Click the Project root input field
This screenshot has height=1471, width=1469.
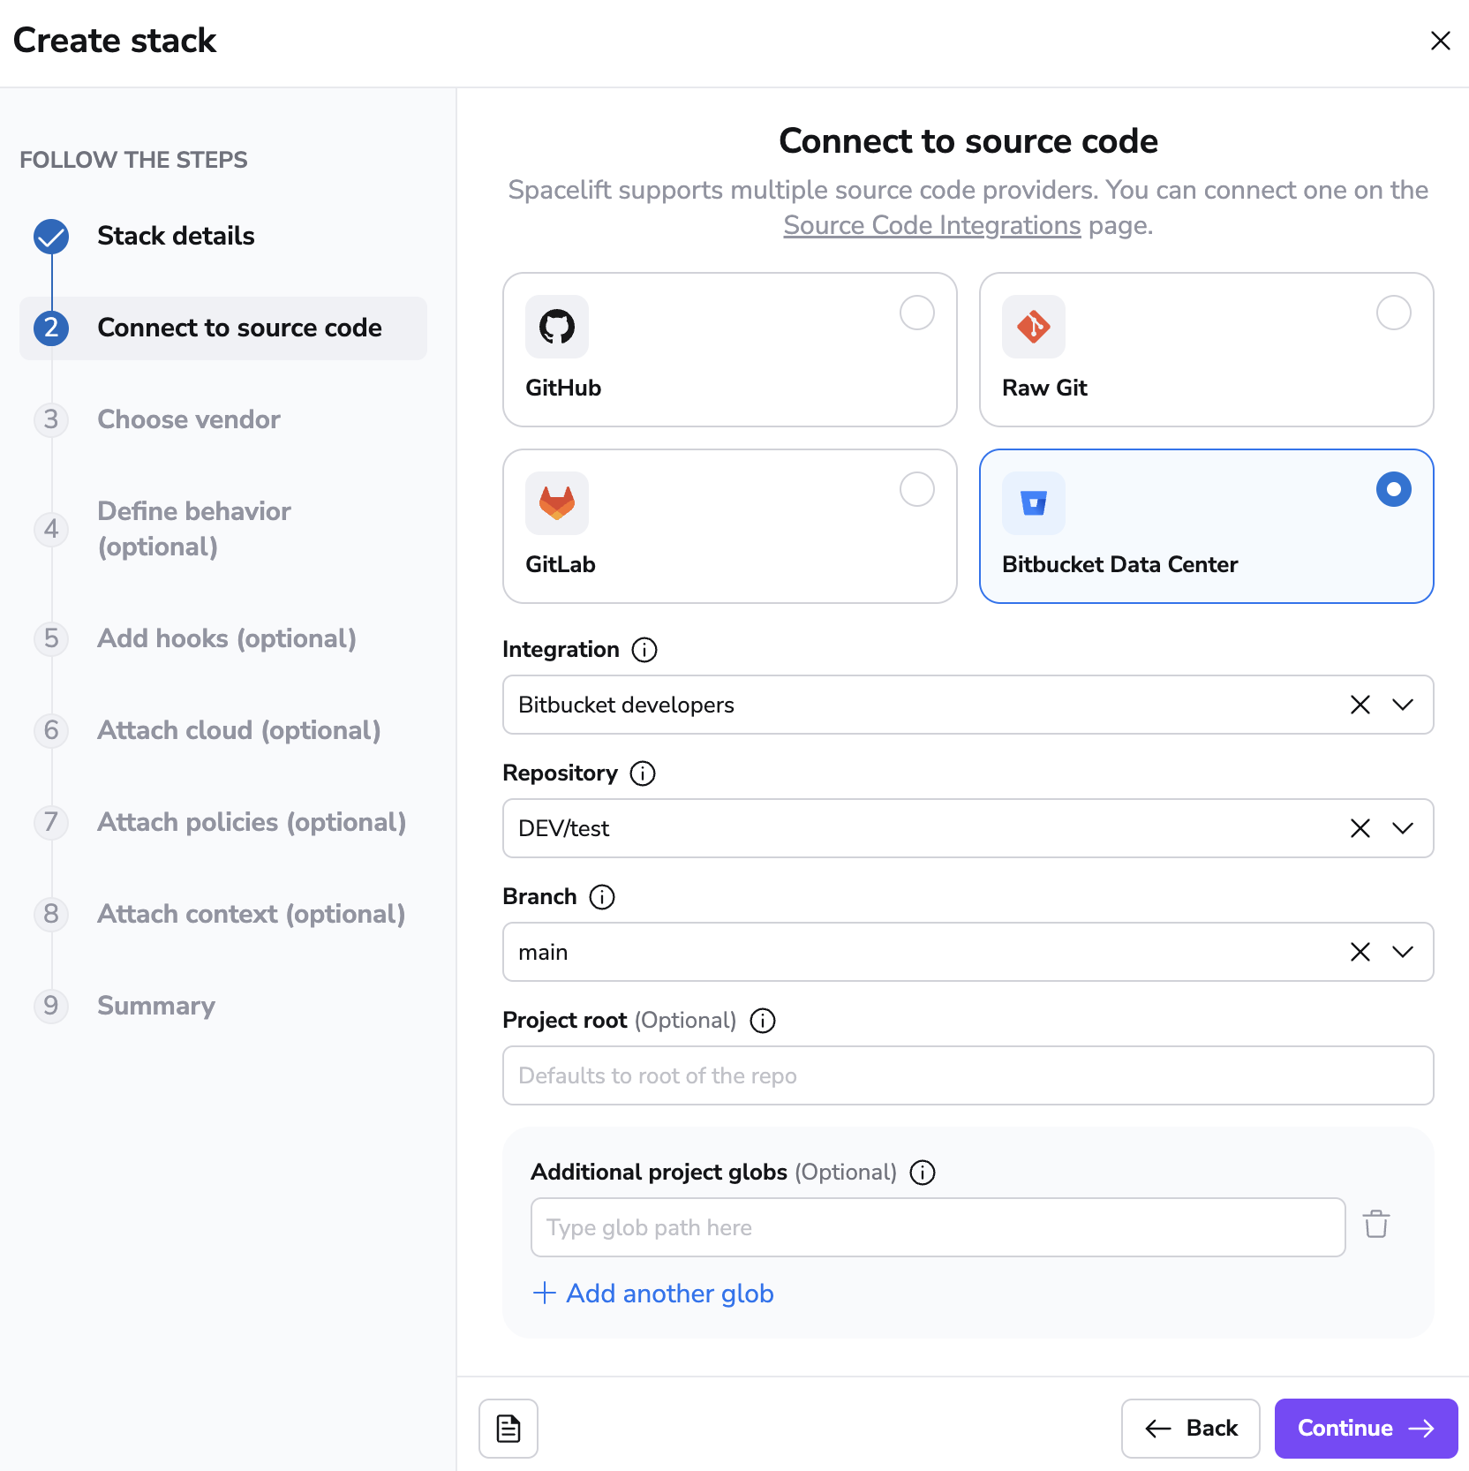tap(968, 1075)
